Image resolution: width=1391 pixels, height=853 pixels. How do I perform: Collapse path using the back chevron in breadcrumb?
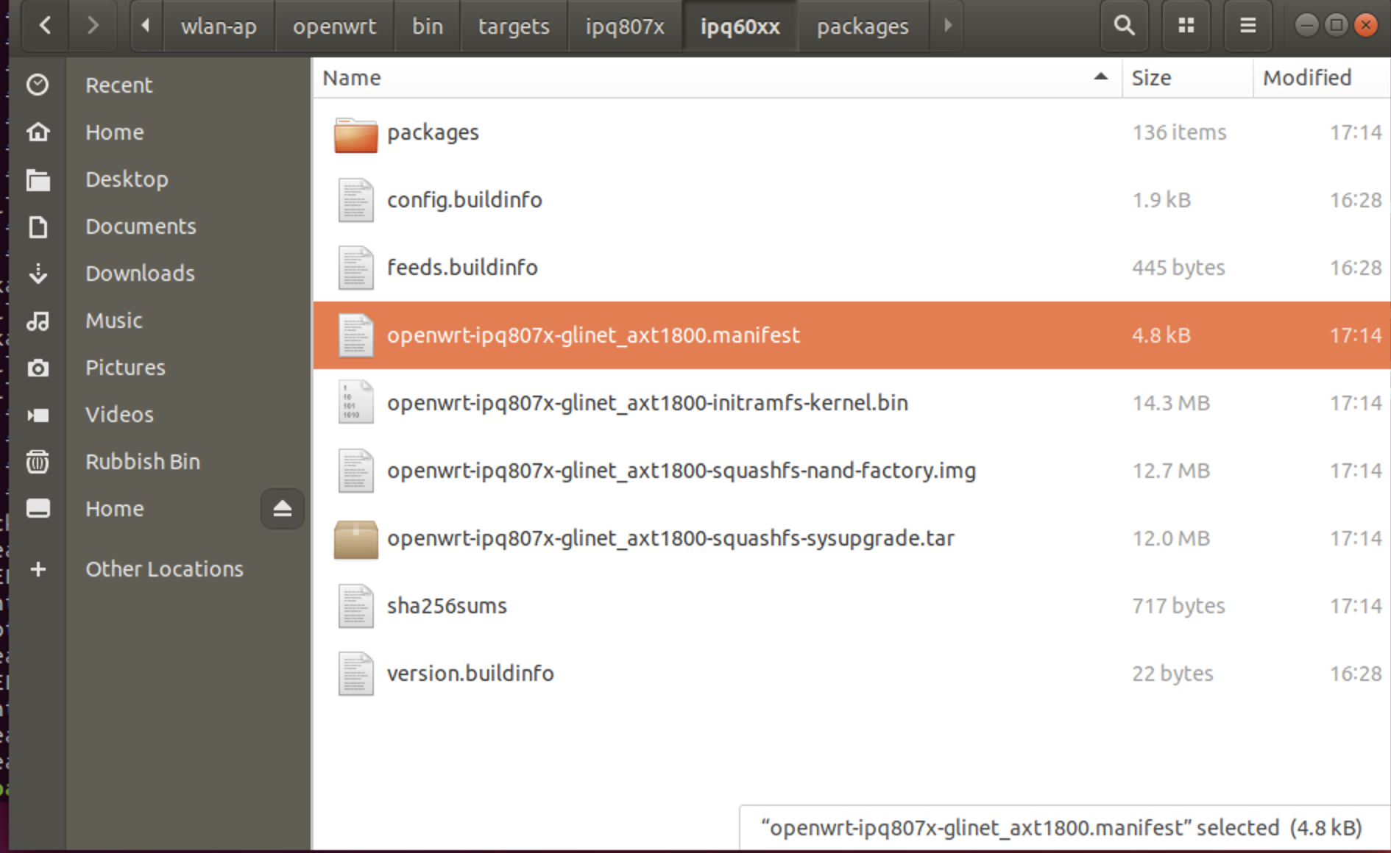pyautogui.click(x=146, y=26)
